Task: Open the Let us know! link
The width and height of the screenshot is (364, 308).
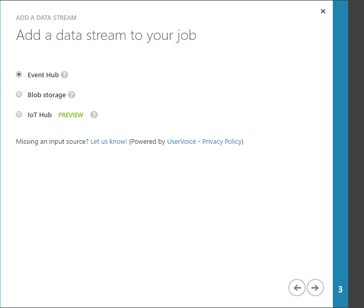Action: coord(109,141)
